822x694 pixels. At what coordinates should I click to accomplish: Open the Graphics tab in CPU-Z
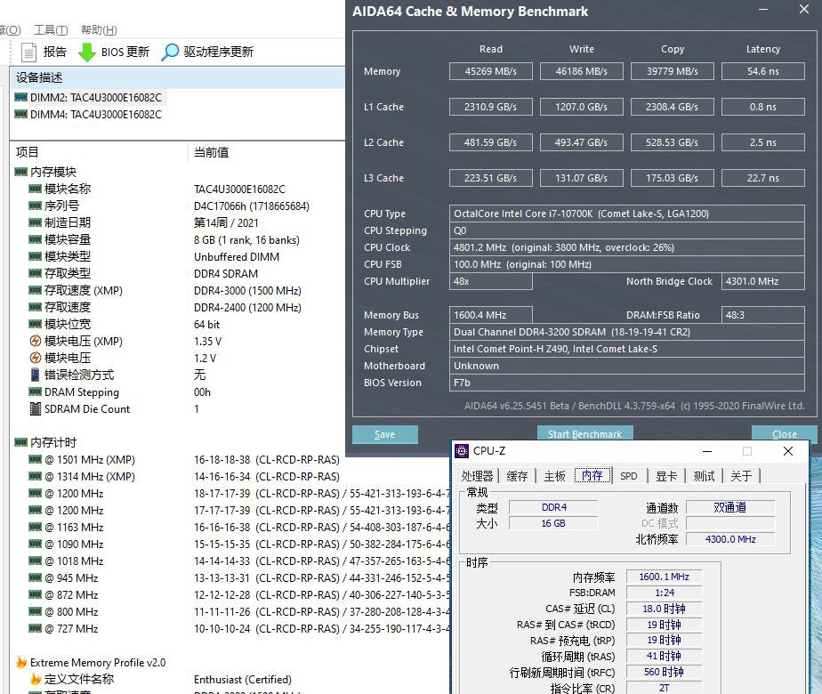tap(666, 476)
